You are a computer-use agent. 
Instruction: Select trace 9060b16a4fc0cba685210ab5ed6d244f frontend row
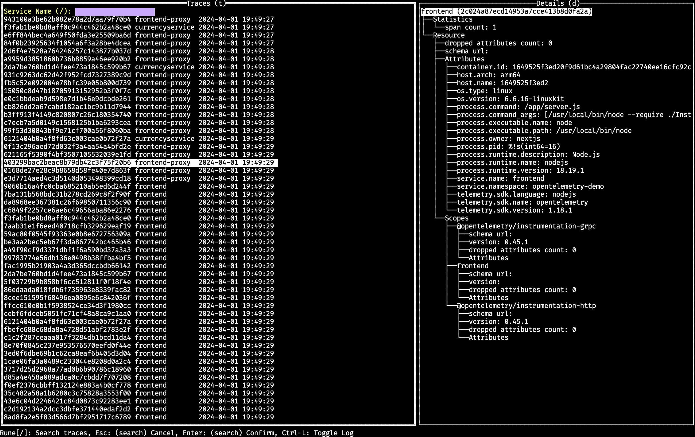coord(139,186)
